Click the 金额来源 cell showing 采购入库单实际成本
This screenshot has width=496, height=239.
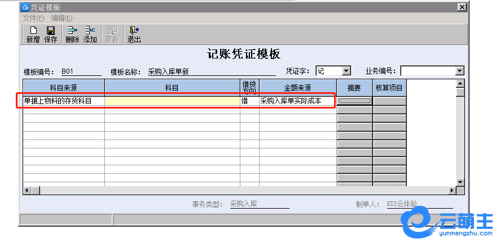point(297,101)
